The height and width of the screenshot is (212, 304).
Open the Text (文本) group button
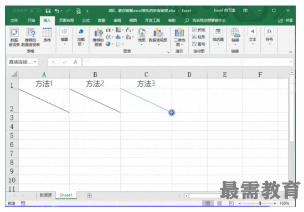coord(253,36)
